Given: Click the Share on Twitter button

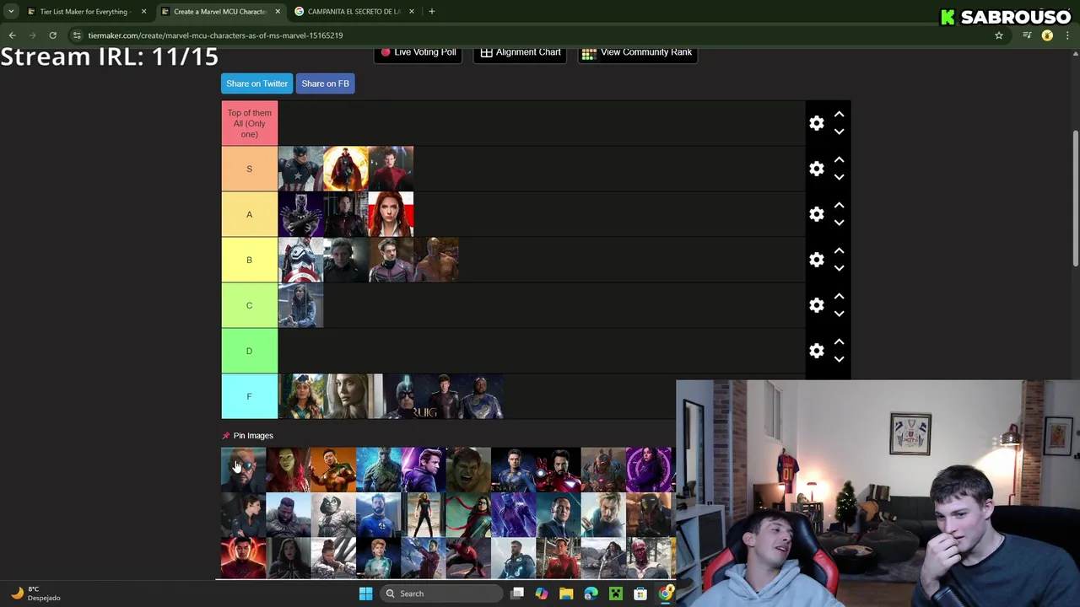Looking at the screenshot, I should point(256,83).
